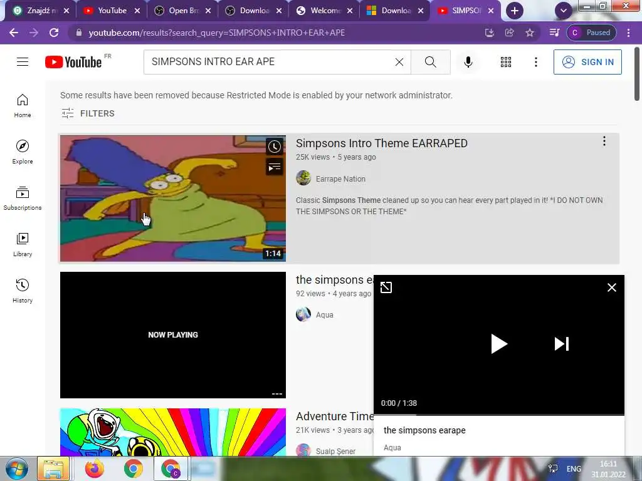The image size is (642, 481).
Task: Open the FILTERS options
Action: click(88, 113)
